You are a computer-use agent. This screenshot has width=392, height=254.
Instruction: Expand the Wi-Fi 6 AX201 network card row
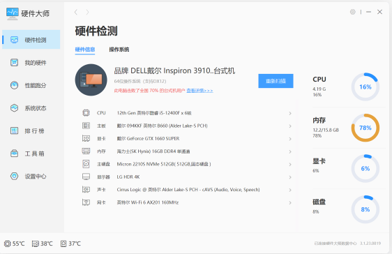tap(186, 202)
